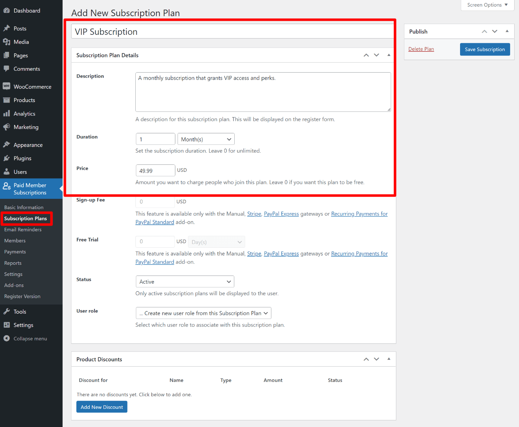Open Free Trial Day(s) dropdown

click(216, 242)
